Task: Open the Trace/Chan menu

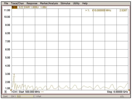Action: pyautogui.click(x=17, y=3)
